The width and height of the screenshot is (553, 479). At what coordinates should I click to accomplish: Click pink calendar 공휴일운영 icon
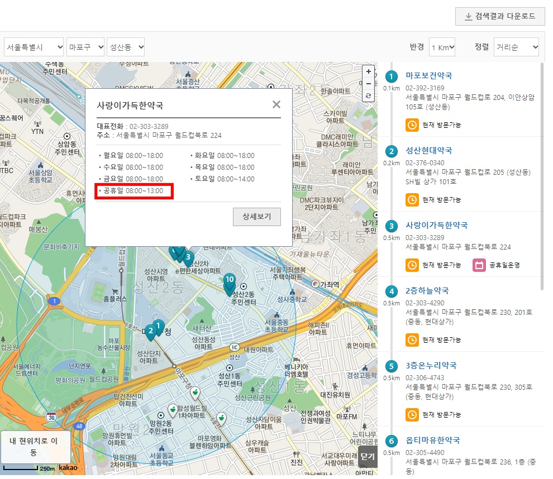[x=479, y=265]
